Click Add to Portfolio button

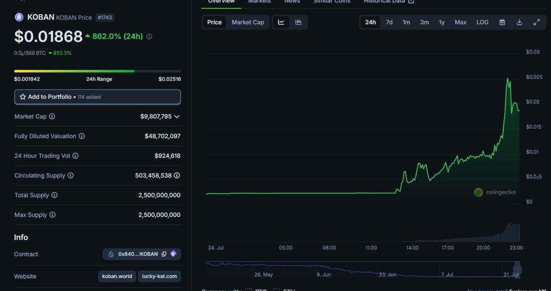point(97,97)
